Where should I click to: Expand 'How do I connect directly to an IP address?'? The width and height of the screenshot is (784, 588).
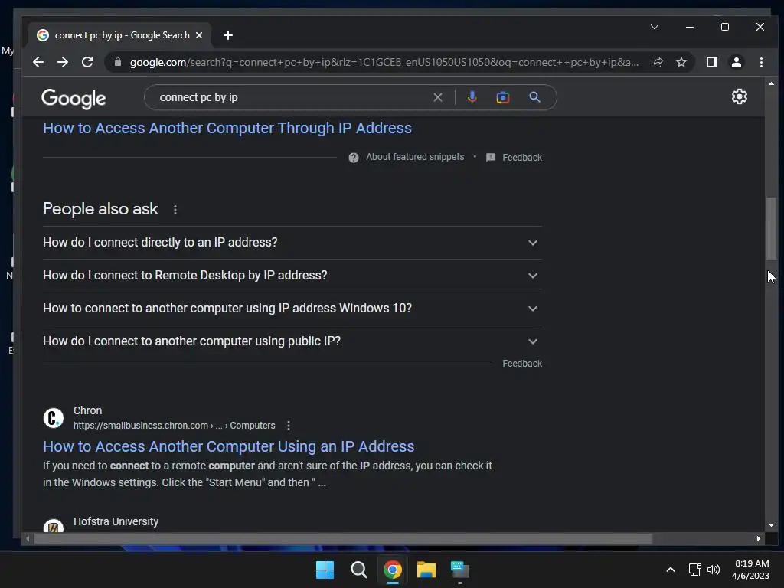[292, 243]
